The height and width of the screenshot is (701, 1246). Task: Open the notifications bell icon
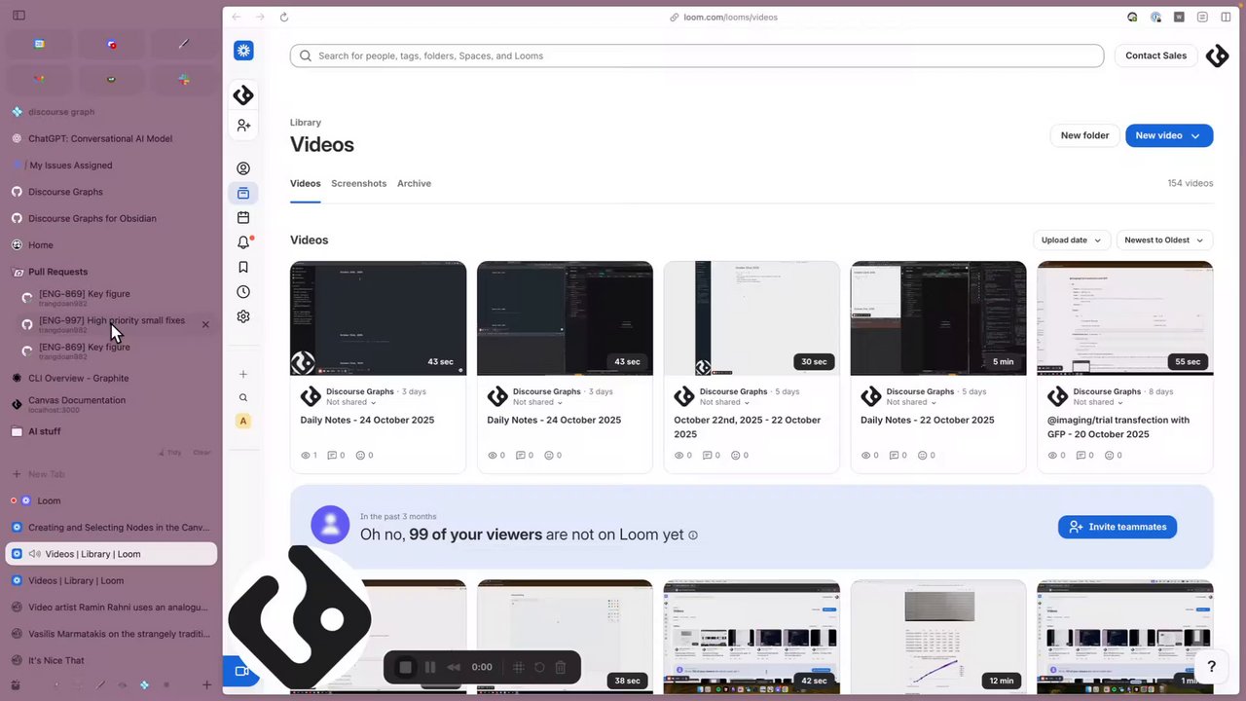pos(243,242)
